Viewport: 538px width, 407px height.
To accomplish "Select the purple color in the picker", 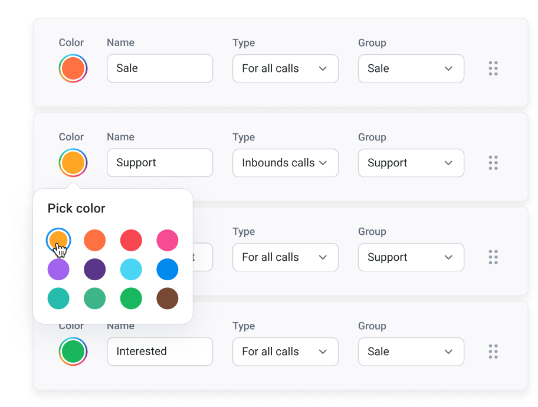I will 58,270.
